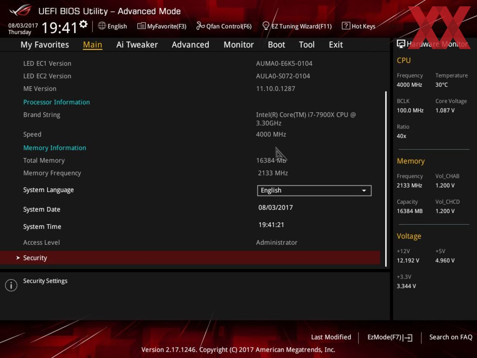Open MyFavorite(F3) menu
This screenshot has height=358, width=477.
click(x=162, y=26)
